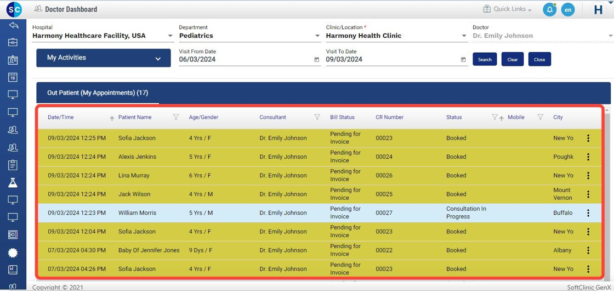Click the monitor icon directly below the calendar icon
614x291 pixels.
(13, 94)
